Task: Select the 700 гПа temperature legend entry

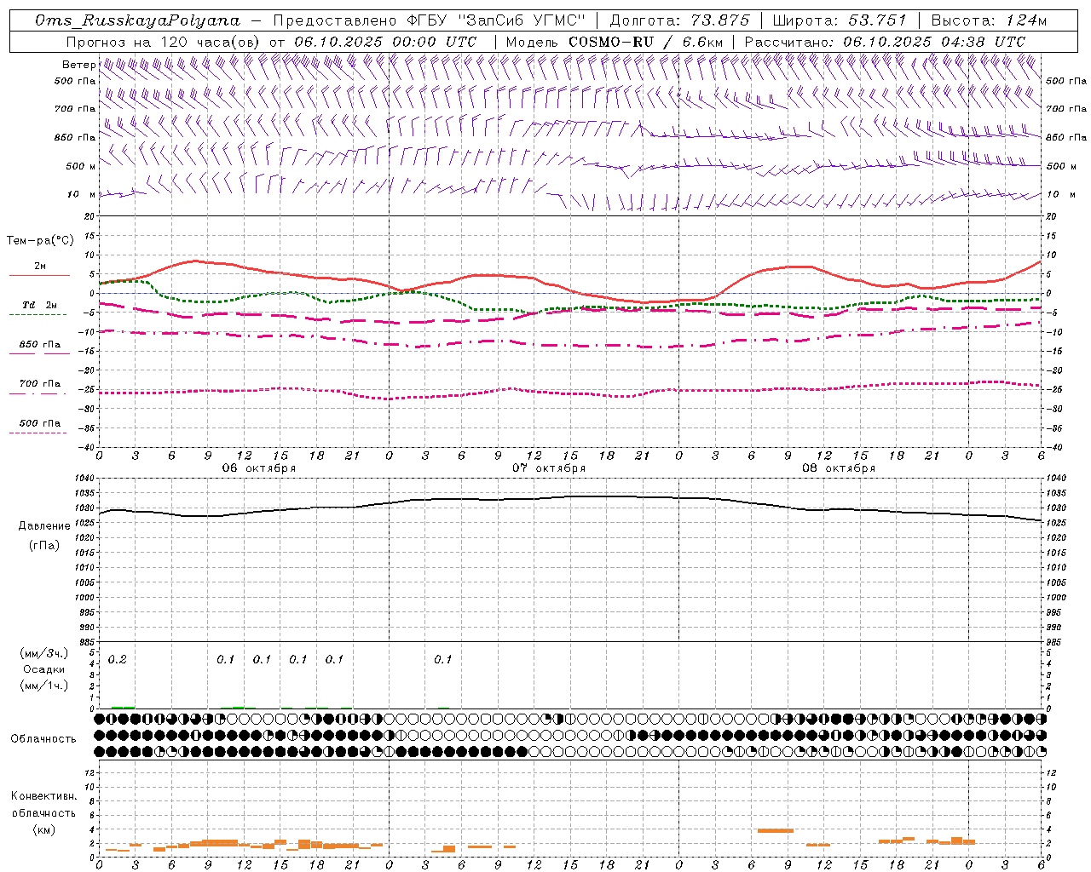Action: click(x=40, y=384)
